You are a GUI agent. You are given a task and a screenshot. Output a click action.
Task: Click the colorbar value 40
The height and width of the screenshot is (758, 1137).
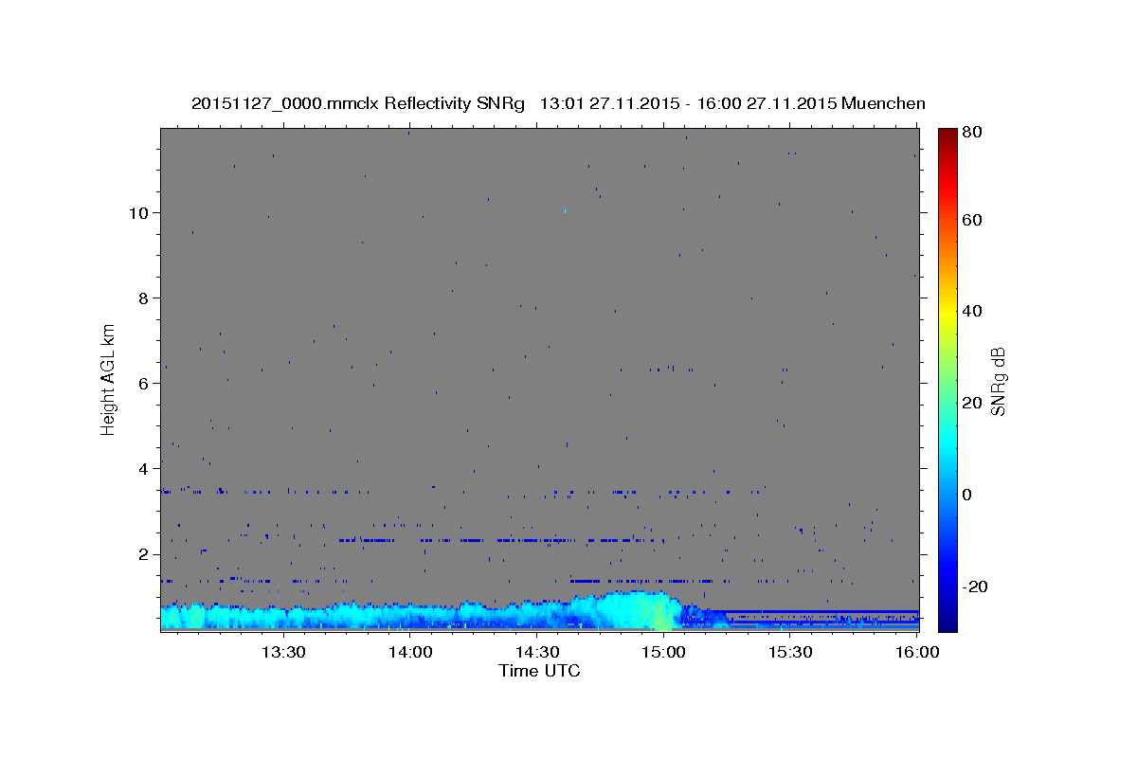(x=974, y=311)
